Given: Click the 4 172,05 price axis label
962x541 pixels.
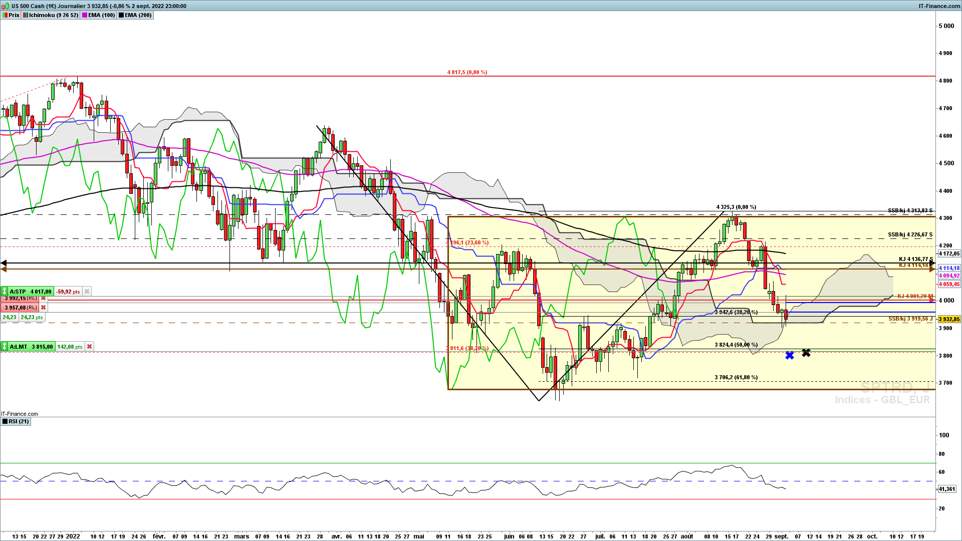Looking at the screenshot, I should click(949, 253).
